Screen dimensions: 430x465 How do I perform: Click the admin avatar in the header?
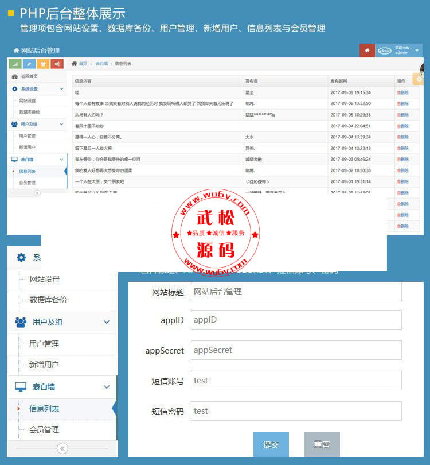coord(384,51)
